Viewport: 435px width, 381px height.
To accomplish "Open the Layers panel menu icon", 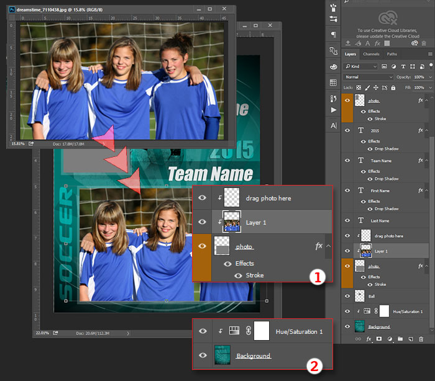I will point(430,54).
